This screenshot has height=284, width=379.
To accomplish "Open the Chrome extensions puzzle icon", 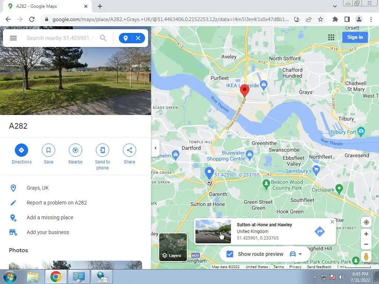I will (x=335, y=19).
